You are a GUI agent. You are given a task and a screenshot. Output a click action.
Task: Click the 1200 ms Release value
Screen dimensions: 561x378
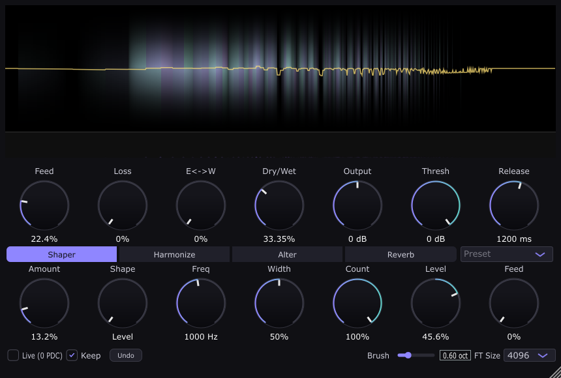[x=514, y=239]
